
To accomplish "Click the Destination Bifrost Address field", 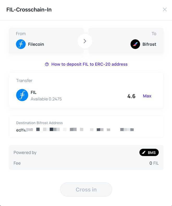I will [86, 129].
